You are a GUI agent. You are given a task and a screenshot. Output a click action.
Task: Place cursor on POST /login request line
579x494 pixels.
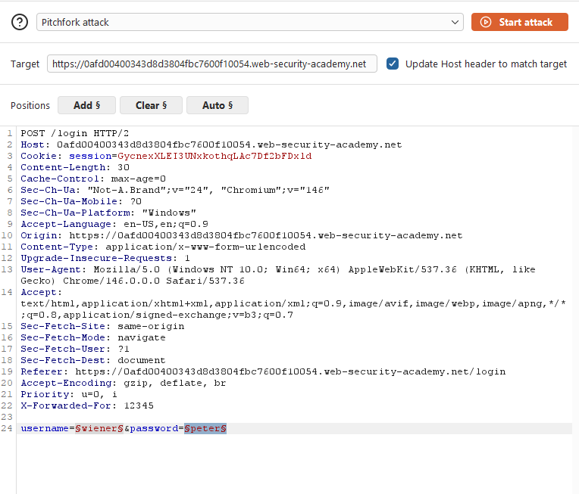(x=74, y=133)
